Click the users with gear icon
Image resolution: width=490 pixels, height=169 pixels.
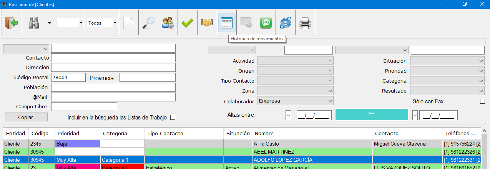click(x=168, y=23)
